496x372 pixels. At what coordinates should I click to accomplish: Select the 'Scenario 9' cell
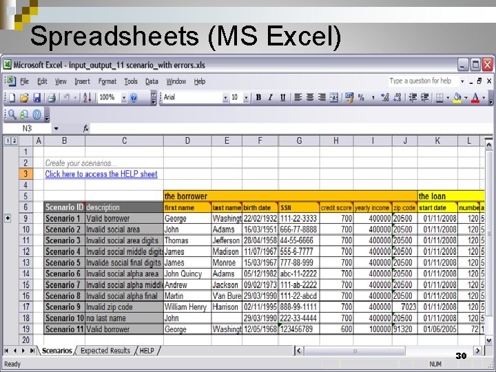click(64, 307)
